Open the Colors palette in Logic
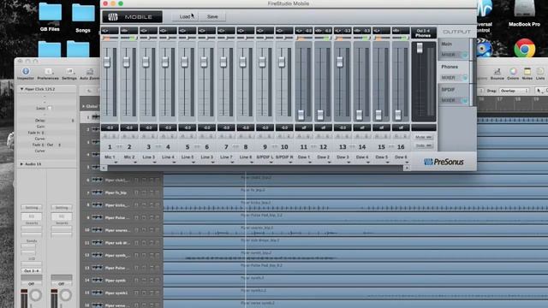Viewport: 548px width, 308px height. tap(513, 74)
